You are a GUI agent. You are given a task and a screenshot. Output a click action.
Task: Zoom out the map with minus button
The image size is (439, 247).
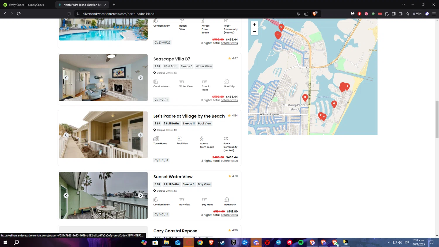pyautogui.click(x=254, y=32)
